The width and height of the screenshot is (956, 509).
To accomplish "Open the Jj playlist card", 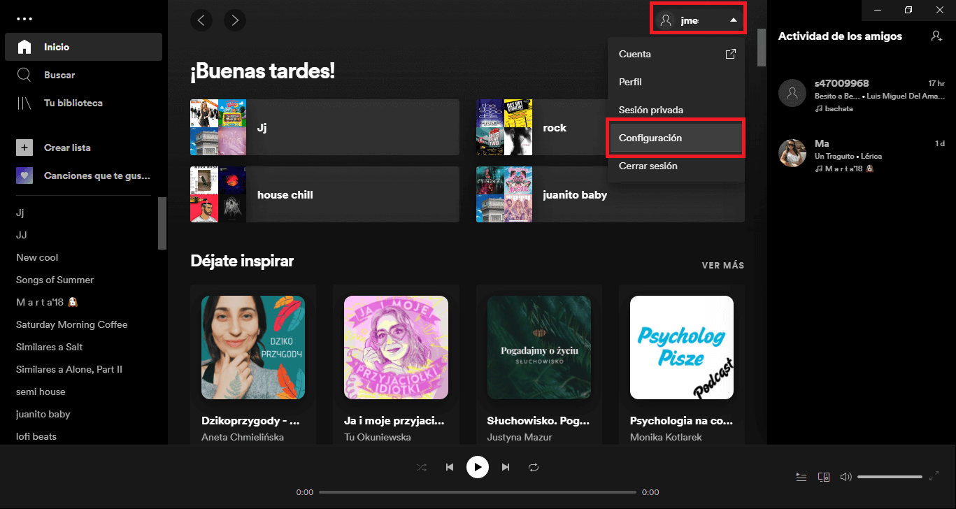I will [324, 127].
